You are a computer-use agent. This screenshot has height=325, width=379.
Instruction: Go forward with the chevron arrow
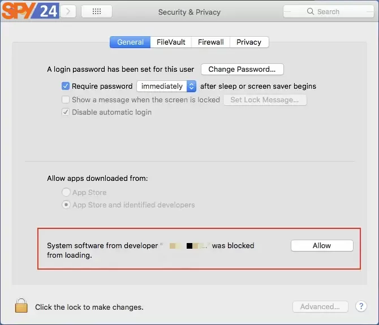coord(68,11)
